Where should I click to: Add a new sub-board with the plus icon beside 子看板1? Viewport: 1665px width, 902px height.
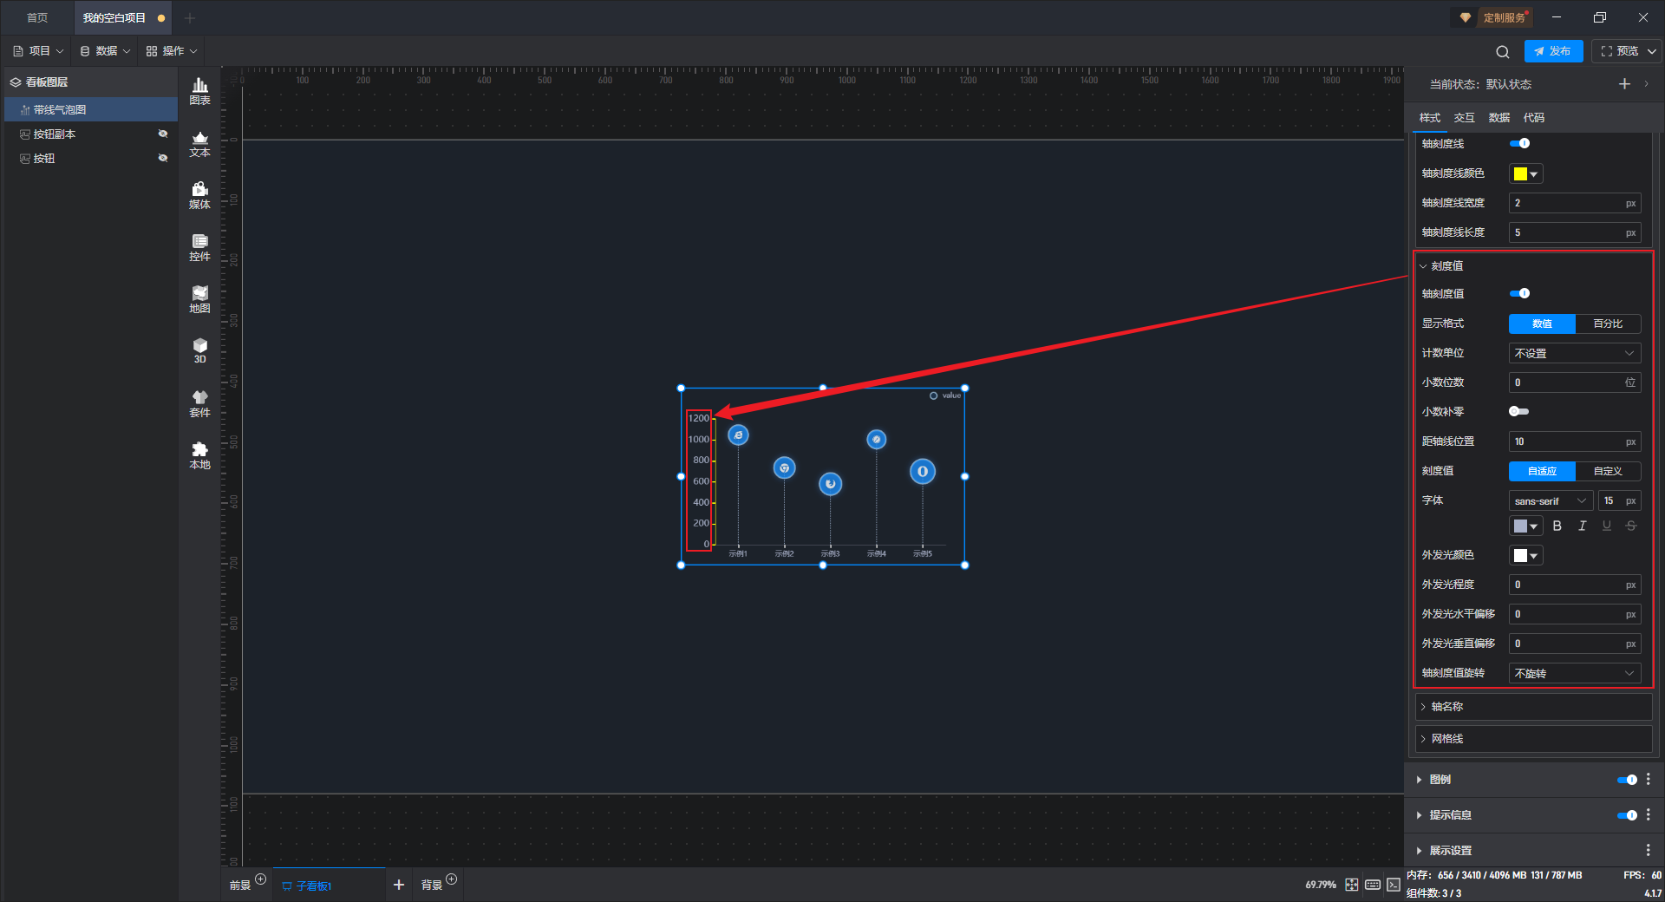(399, 885)
